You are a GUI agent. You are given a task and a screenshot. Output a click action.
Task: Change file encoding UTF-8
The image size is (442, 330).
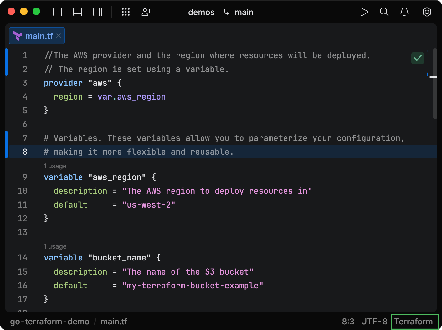tap(374, 322)
